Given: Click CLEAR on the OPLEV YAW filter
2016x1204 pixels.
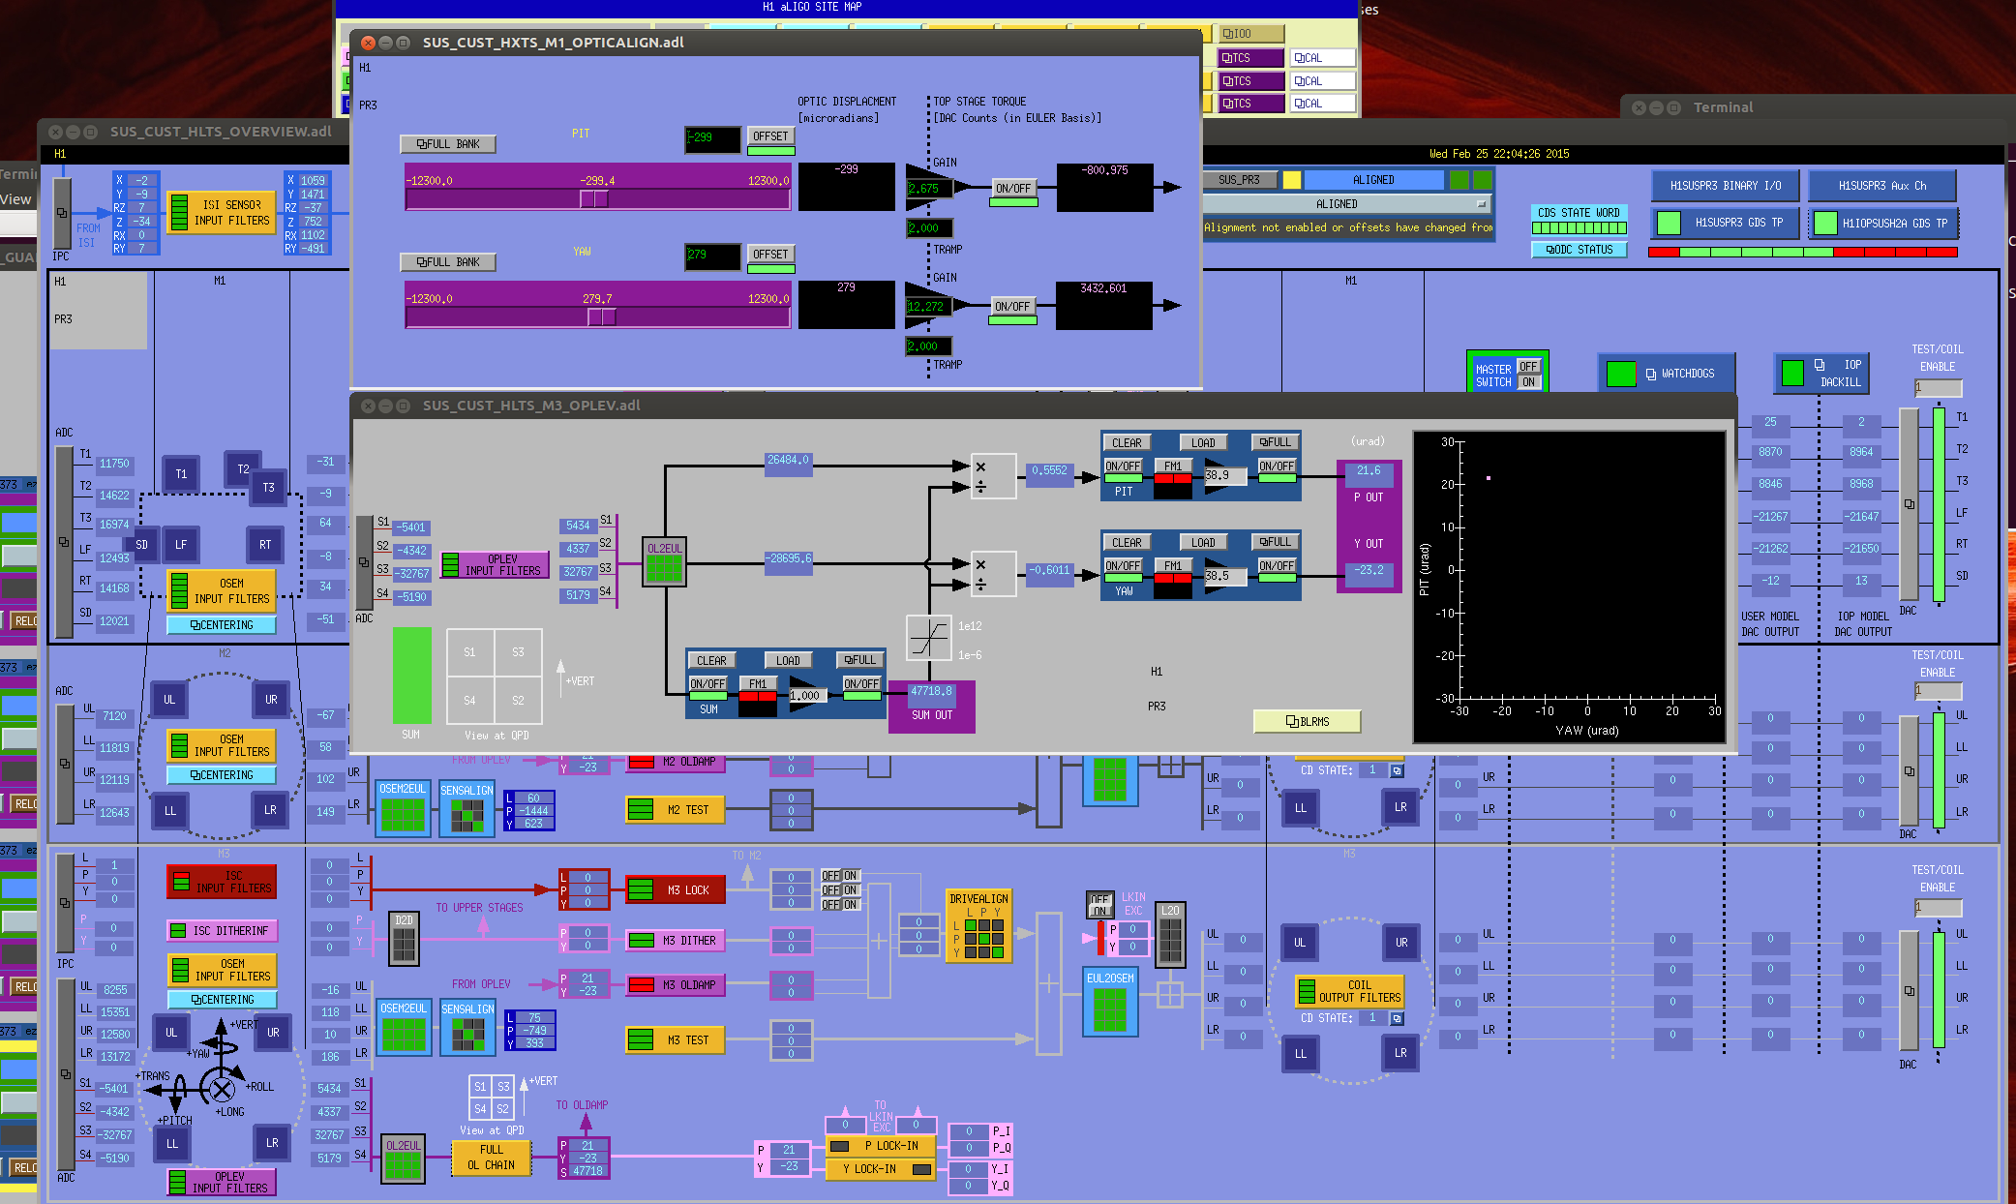Looking at the screenshot, I should click(x=1127, y=542).
